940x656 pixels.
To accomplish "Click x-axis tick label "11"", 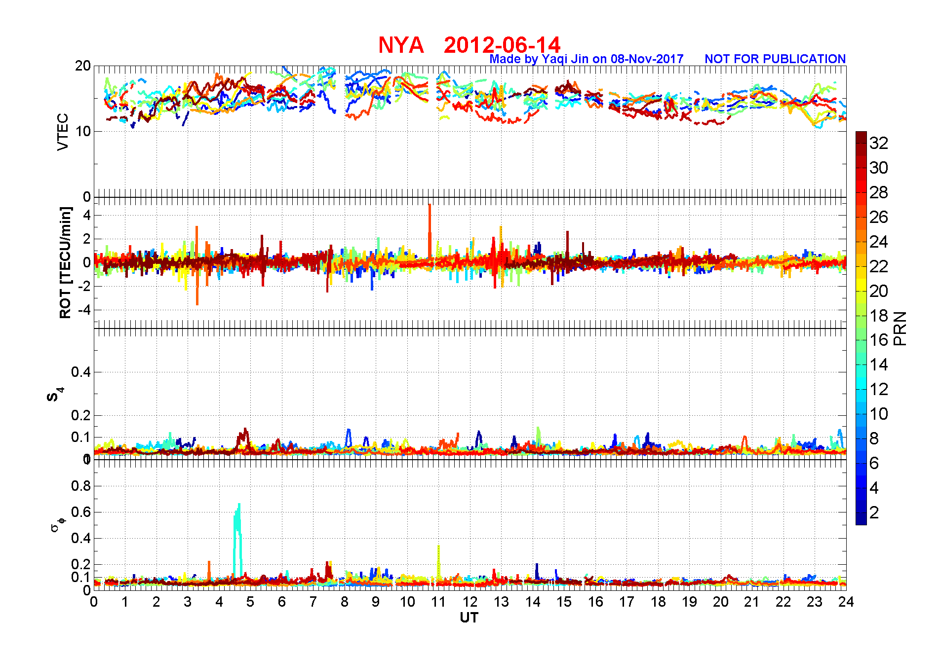I will click(438, 602).
